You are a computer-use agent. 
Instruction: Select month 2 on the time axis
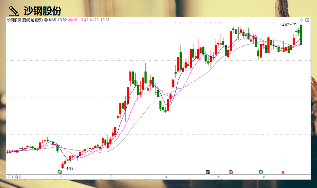click(x=61, y=177)
